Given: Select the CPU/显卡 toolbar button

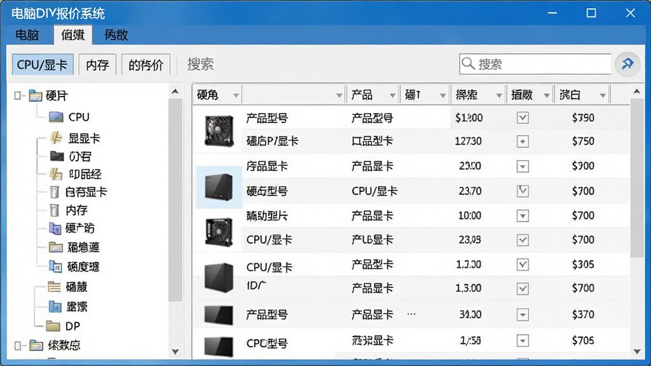Looking at the screenshot, I should click(43, 65).
